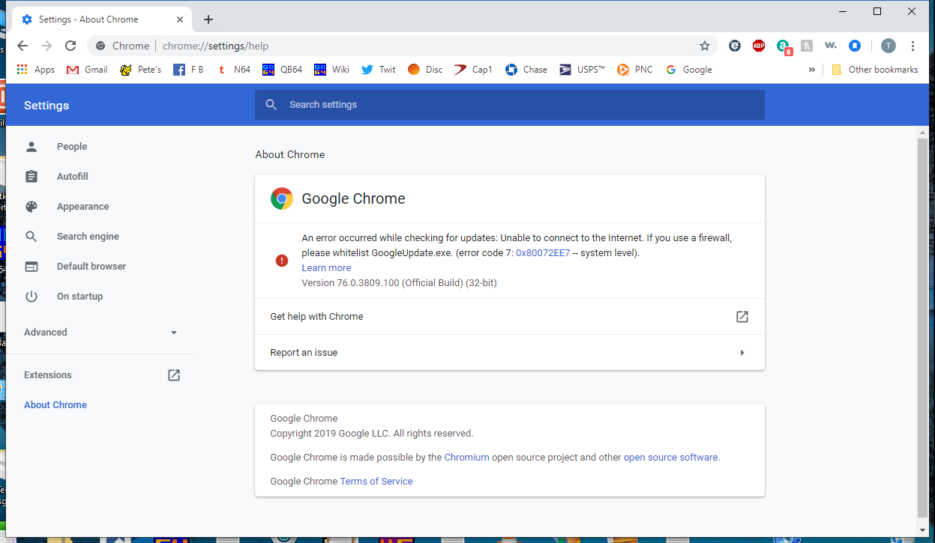Click the 'w.' extension icon
This screenshot has width=935, height=543.
(831, 46)
